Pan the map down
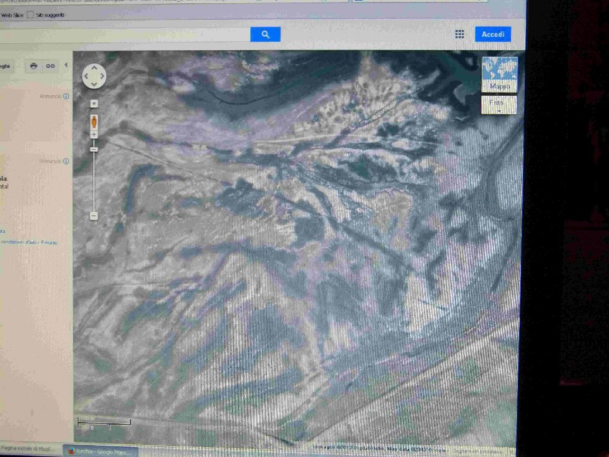Screen dimensions: 609x457 [94, 84]
